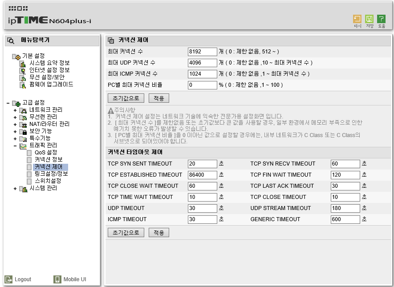Click the 저장 (save) icon in header

(369, 19)
